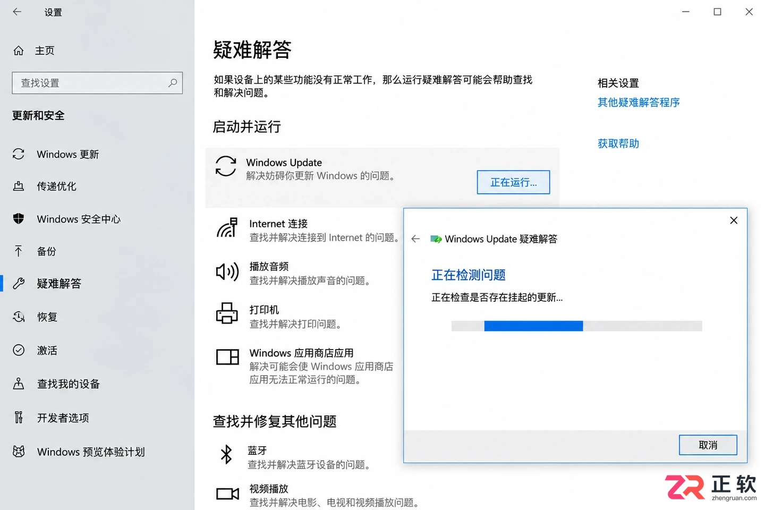Click the checkmark circle icon for 激活

pos(19,350)
